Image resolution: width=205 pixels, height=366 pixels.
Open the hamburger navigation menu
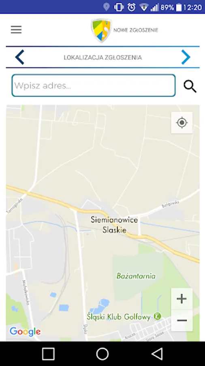(x=16, y=30)
